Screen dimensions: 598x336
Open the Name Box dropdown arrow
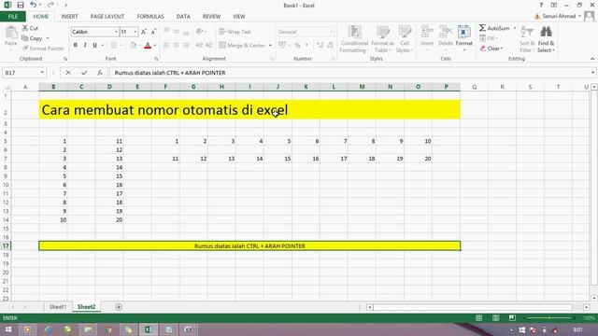[x=42, y=73]
